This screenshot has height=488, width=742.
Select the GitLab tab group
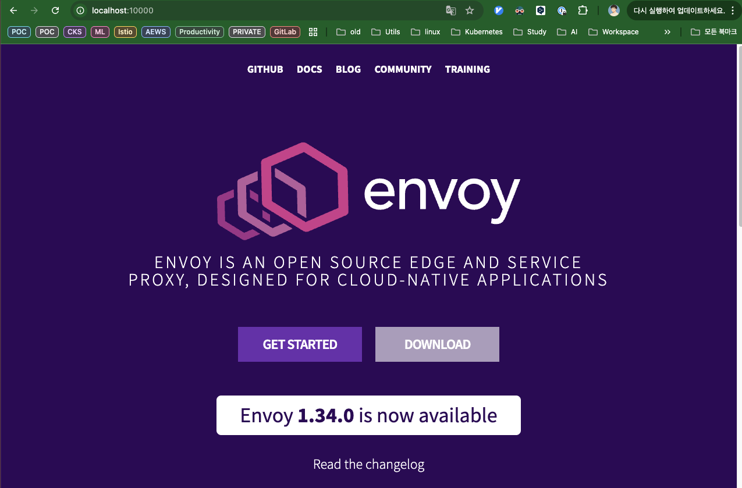click(x=285, y=32)
